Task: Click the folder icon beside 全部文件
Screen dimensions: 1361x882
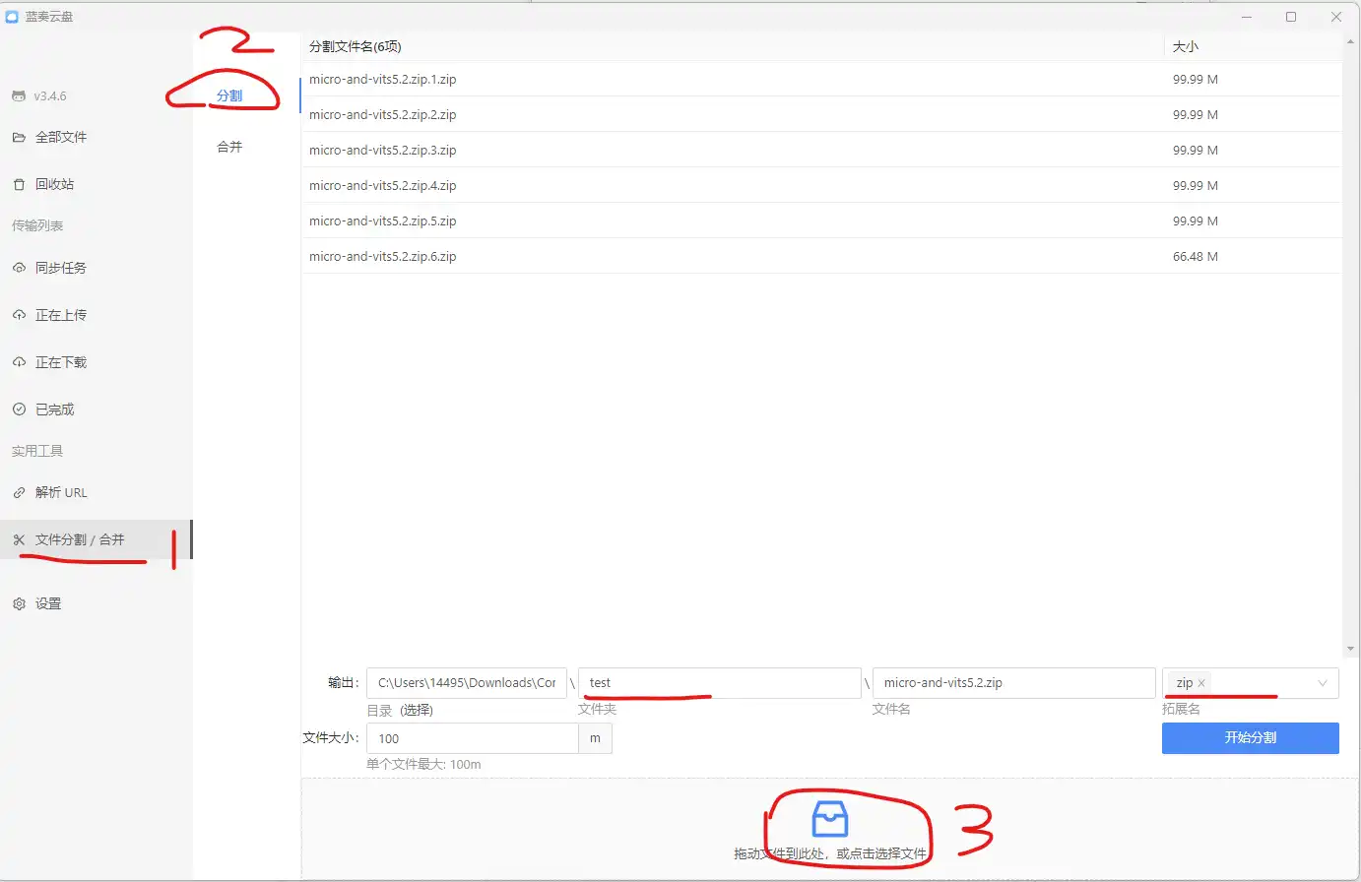Action: click(19, 138)
